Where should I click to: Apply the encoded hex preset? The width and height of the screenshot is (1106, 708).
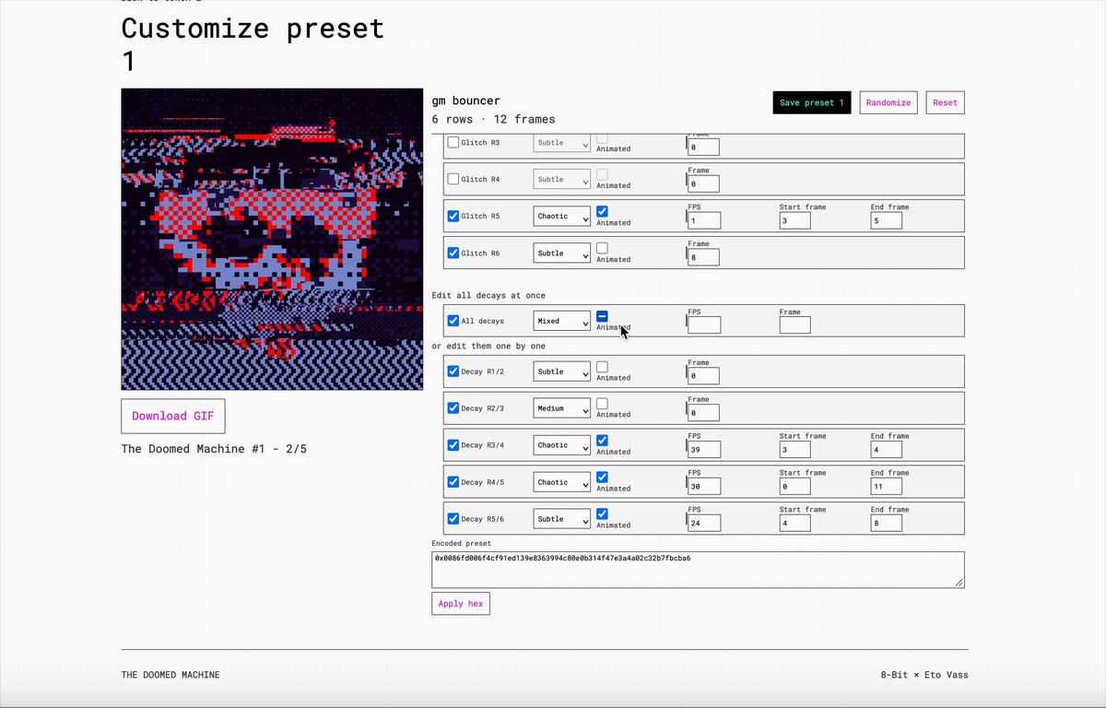click(461, 604)
